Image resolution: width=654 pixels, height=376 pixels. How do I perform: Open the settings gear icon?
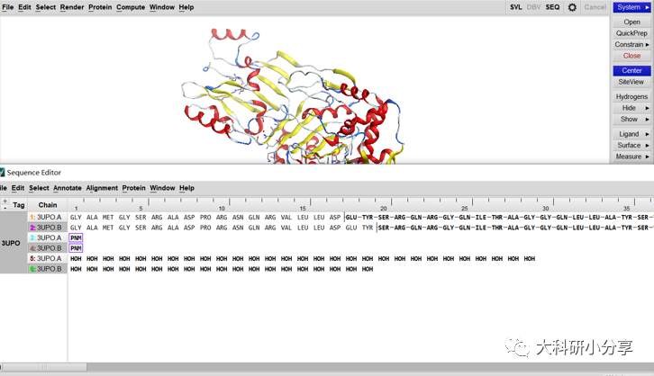point(572,7)
